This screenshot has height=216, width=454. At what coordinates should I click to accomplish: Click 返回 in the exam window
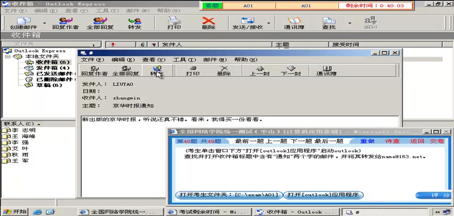coord(417,141)
